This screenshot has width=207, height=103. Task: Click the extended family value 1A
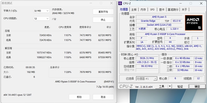[142, 42]
